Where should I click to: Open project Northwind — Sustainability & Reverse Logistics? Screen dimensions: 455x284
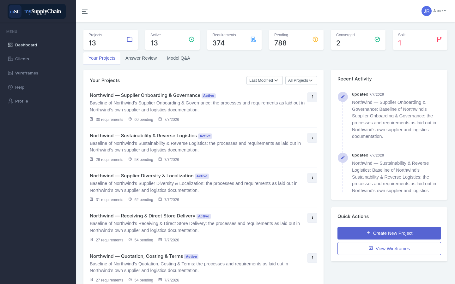pos(143,136)
